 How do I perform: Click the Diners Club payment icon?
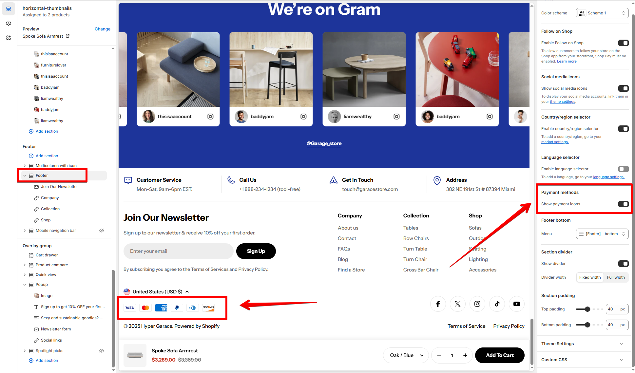click(193, 308)
